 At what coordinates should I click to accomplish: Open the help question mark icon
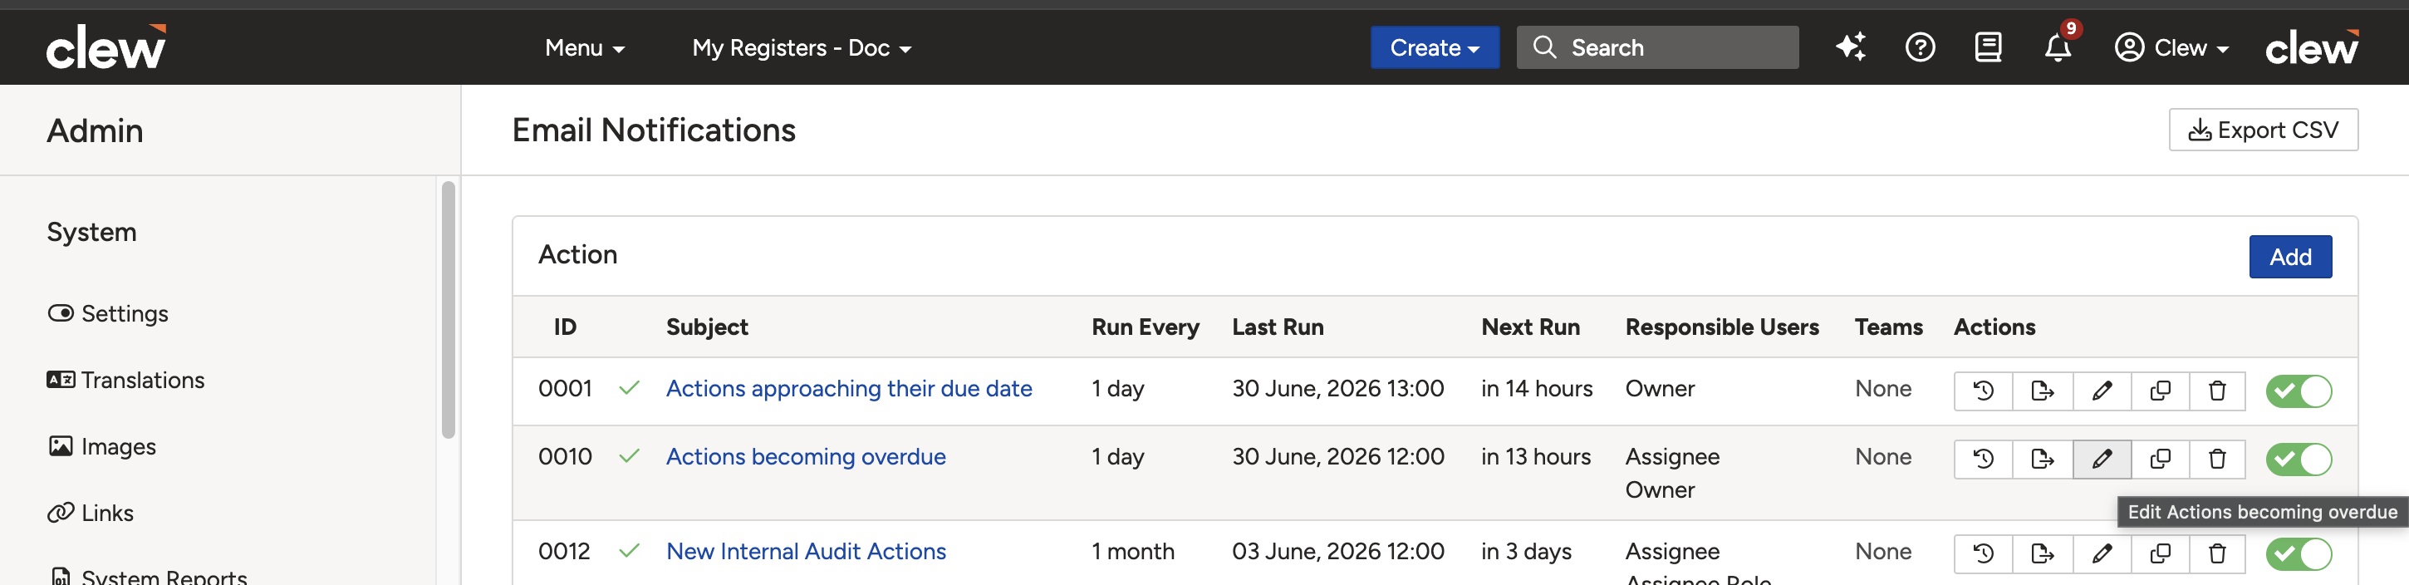pos(1920,47)
